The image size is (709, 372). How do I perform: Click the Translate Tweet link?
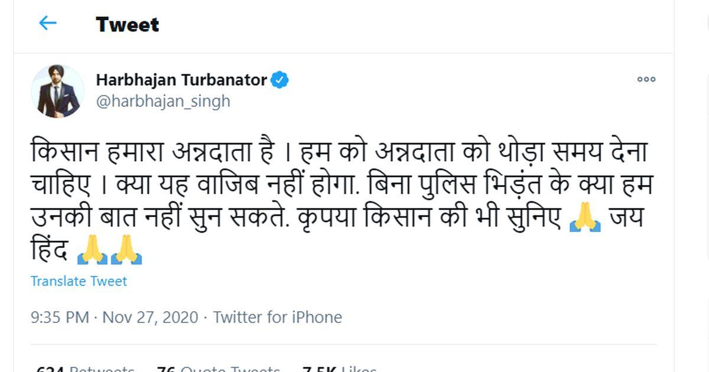pyautogui.click(x=79, y=281)
